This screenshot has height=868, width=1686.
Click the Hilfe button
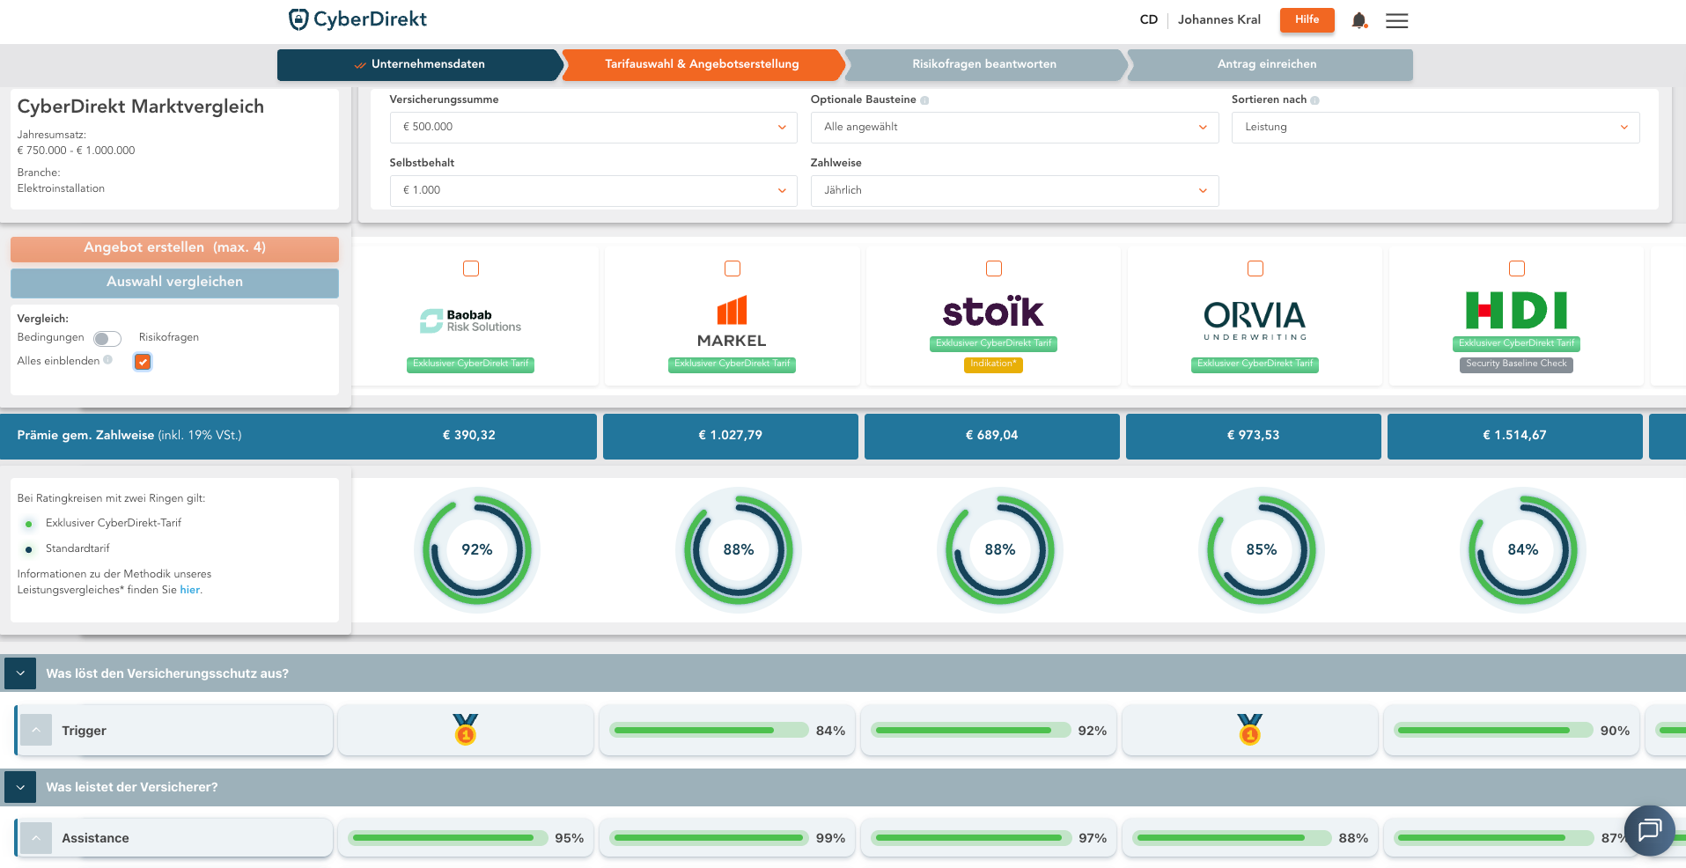(1307, 20)
